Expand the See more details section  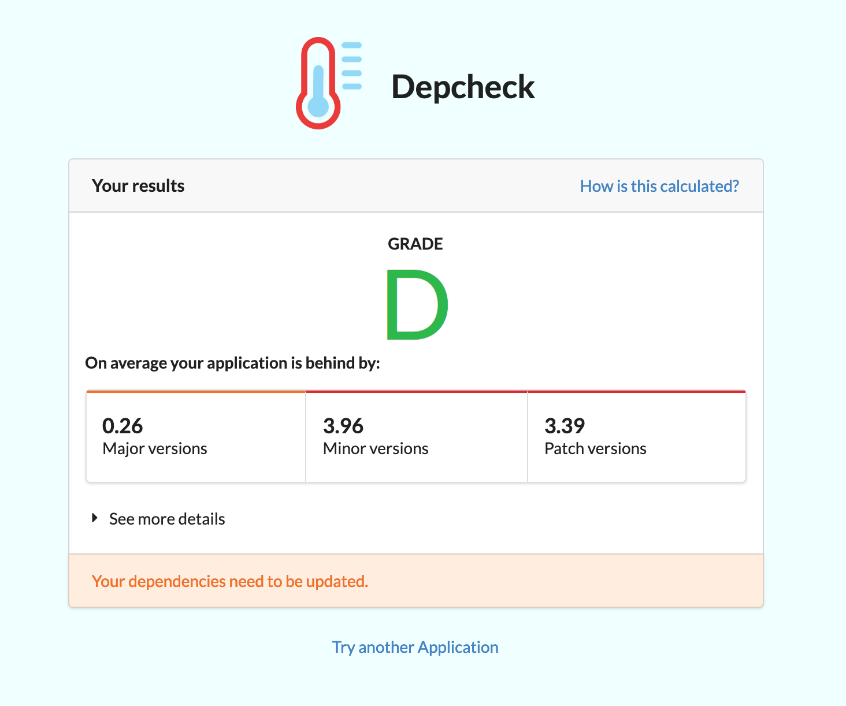166,518
